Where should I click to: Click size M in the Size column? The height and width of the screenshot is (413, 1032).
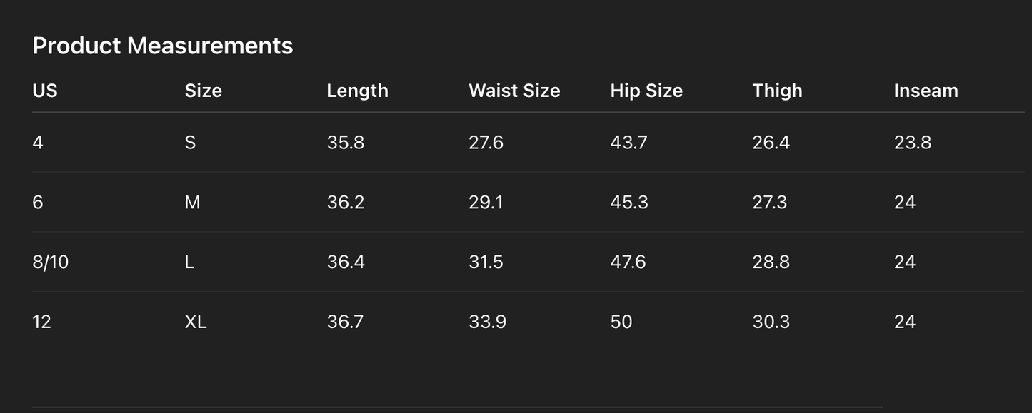pos(192,203)
